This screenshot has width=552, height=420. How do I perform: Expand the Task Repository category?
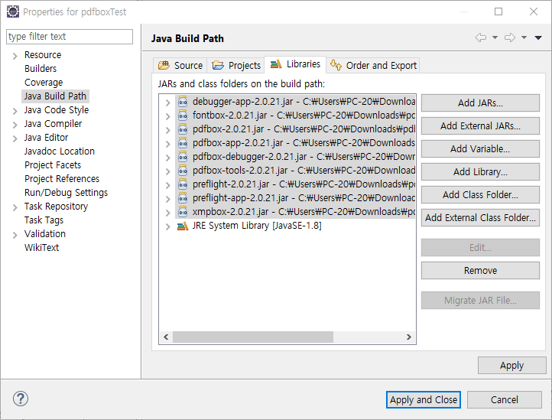click(x=15, y=207)
